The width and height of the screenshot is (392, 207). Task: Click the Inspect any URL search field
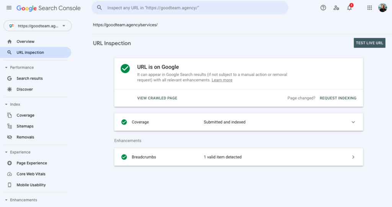(190, 8)
